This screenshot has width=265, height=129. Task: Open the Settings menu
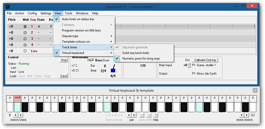pos(46,13)
